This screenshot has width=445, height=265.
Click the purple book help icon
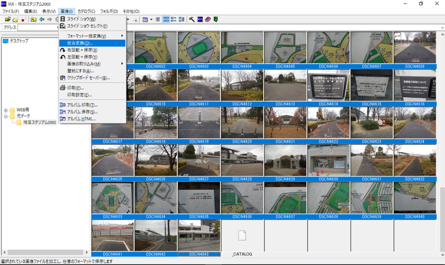pyautogui.click(x=208, y=20)
